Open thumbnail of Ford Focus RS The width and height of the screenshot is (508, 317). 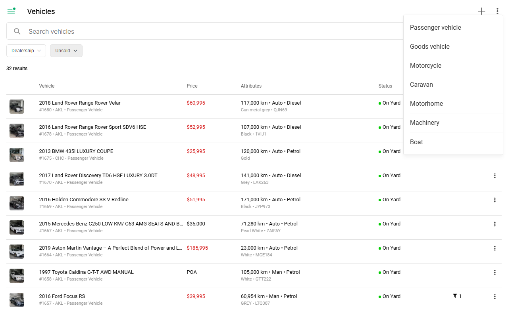(x=17, y=300)
